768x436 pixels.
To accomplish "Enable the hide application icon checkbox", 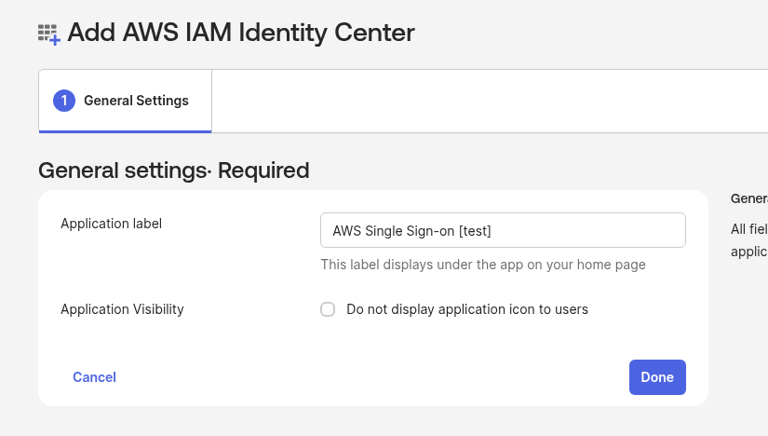I will coord(328,309).
